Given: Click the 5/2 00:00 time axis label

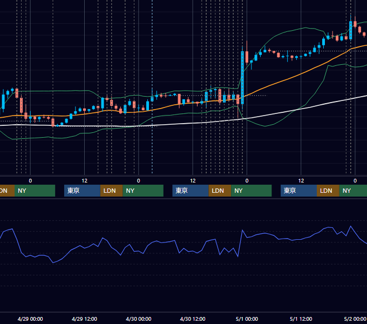Looking at the screenshot, I should tap(355, 319).
